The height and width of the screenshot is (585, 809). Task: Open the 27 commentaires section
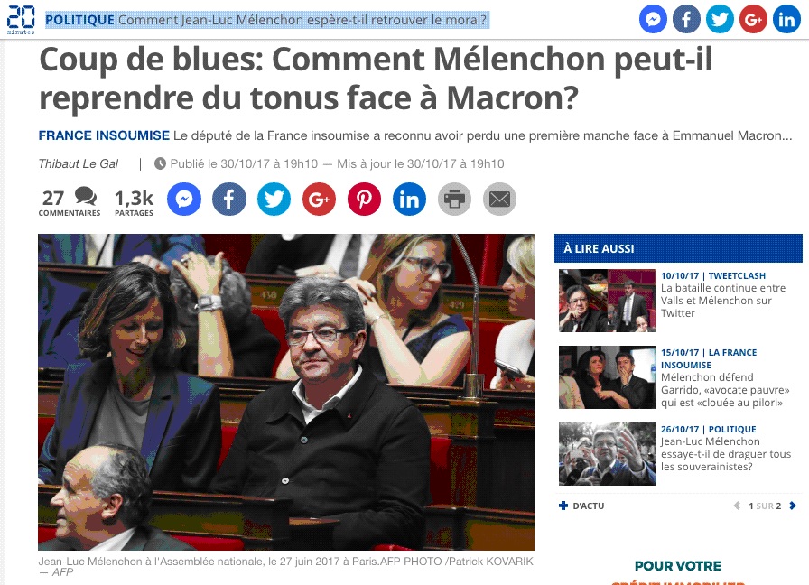pos(70,202)
